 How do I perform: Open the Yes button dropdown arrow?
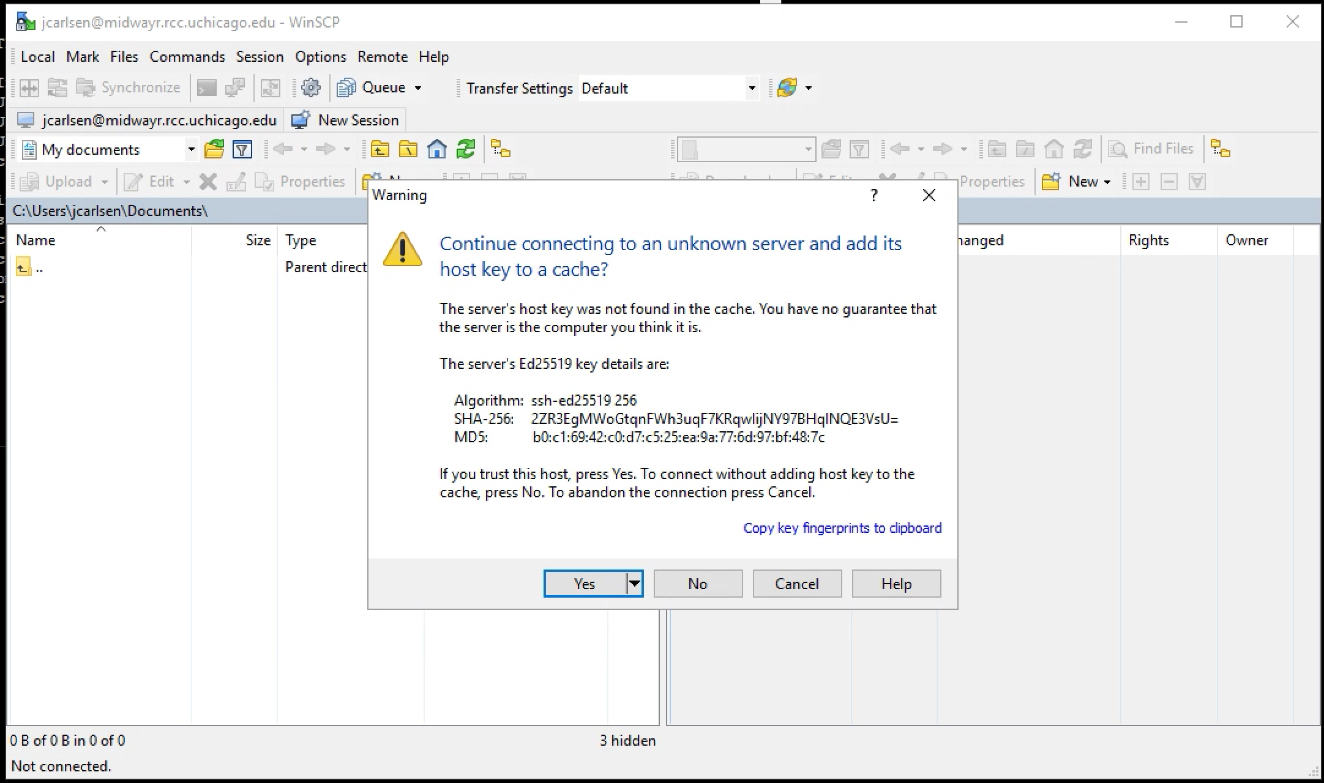pos(635,584)
